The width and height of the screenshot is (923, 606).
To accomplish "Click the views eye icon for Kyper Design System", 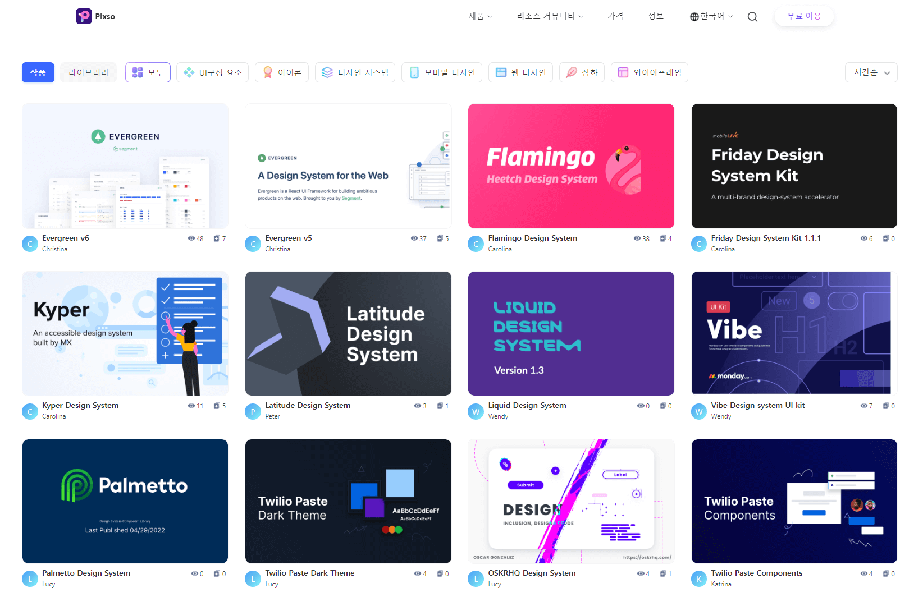I will [x=191, y=406].
